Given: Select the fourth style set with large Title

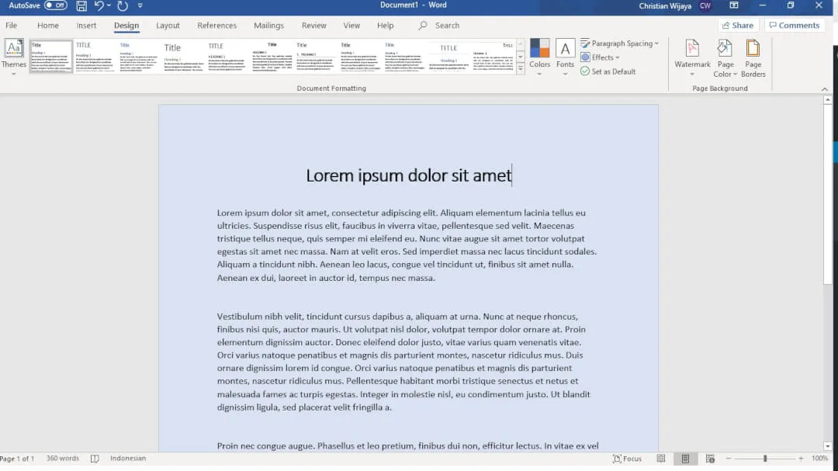Looking at the screenshot, I should tap(183, 57).
